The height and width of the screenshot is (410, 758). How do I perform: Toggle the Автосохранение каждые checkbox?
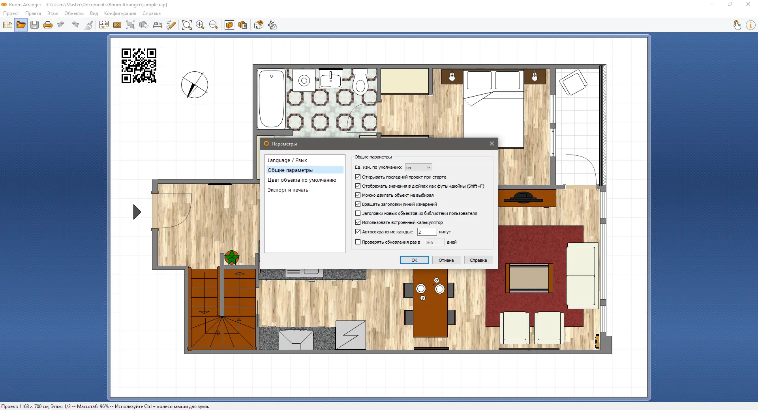pyautogui.click(x=358, y=232)
